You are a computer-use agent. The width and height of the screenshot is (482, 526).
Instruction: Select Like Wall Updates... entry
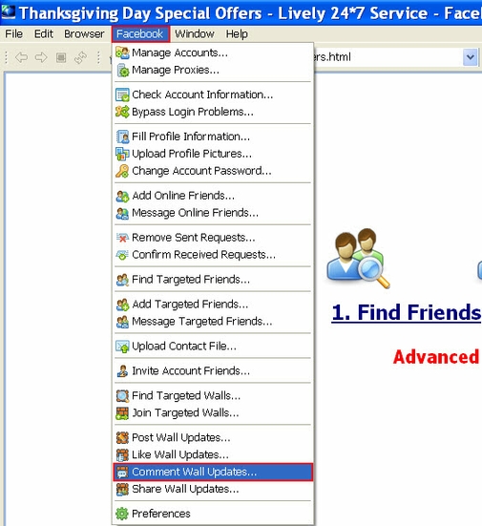click(x=213, y=455)
